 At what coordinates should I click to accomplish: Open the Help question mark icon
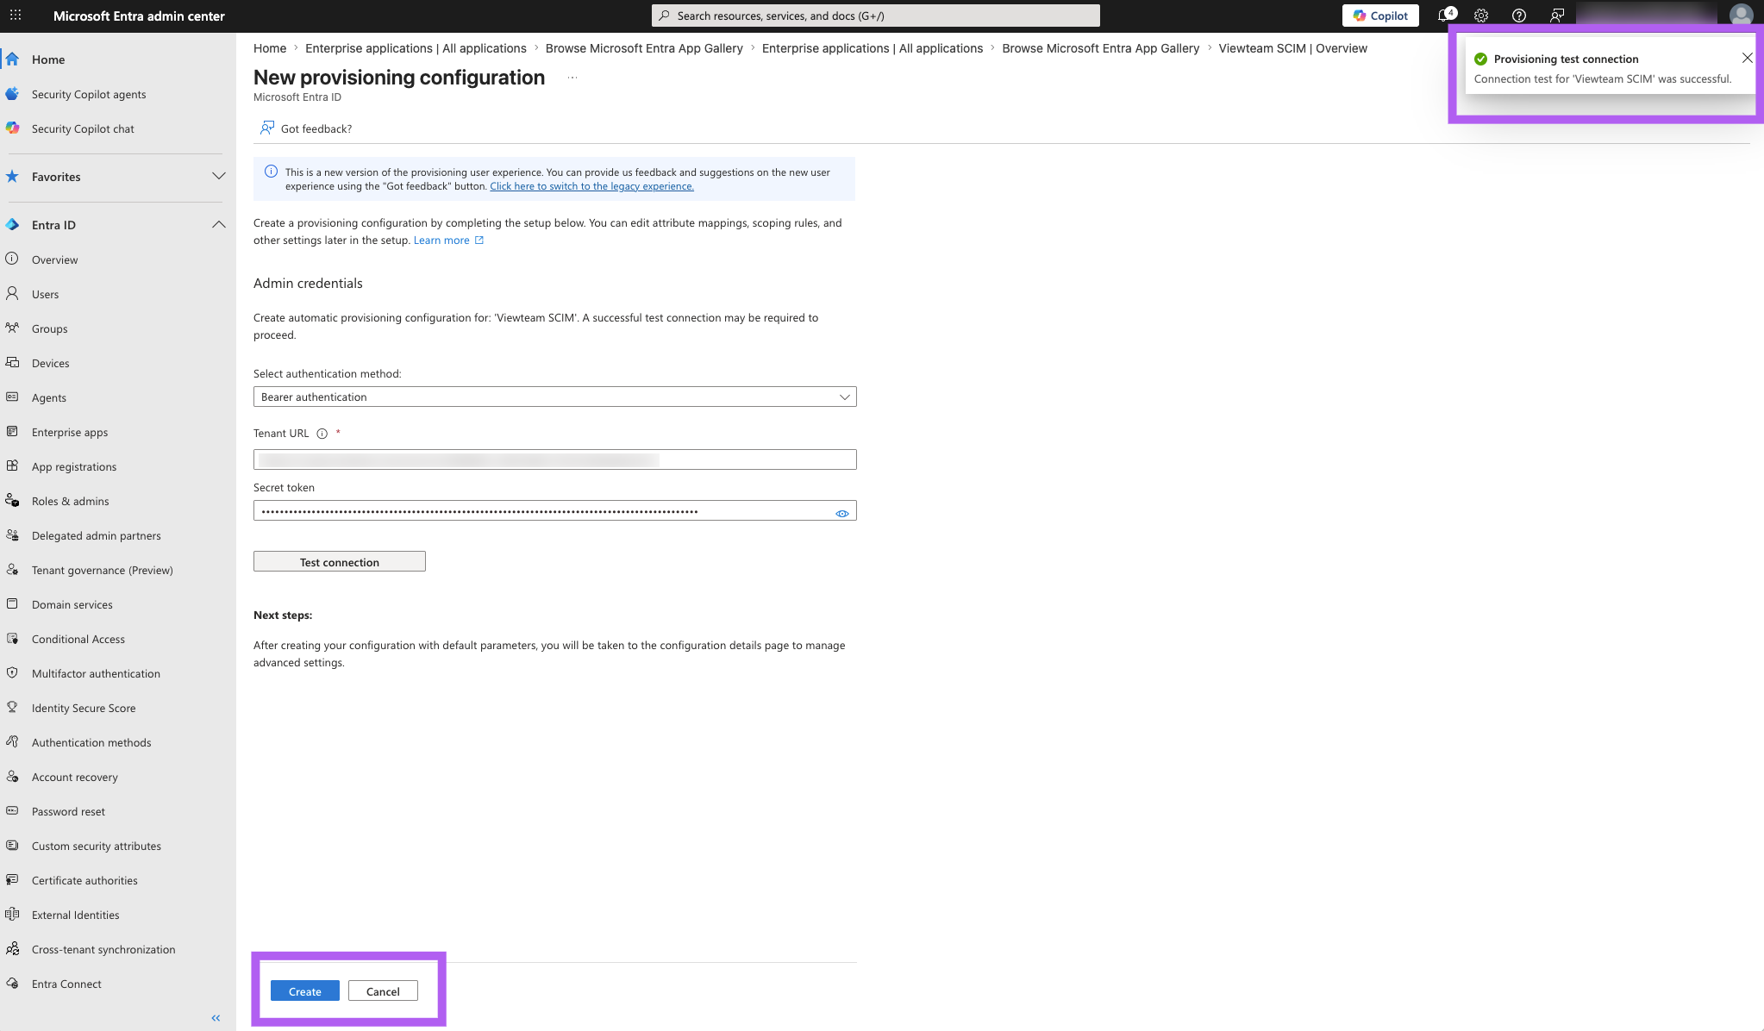click(1519, 16)
